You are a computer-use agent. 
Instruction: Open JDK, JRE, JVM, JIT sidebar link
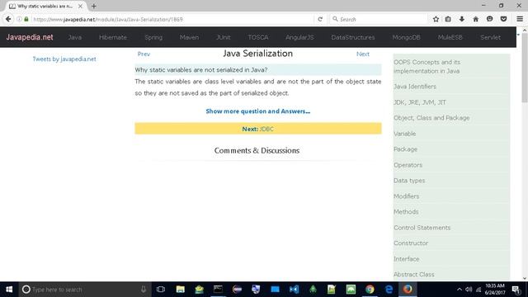pos(420,102)
